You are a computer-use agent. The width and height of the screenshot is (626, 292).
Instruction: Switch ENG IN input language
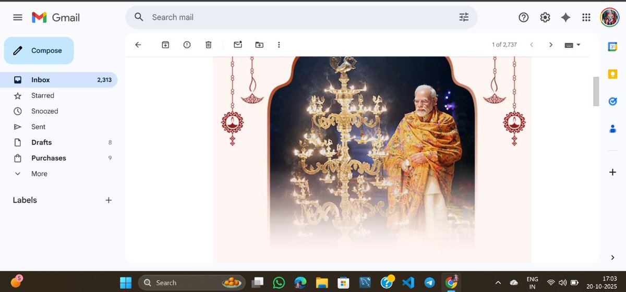pyautogui.click(x=533, y=283)
